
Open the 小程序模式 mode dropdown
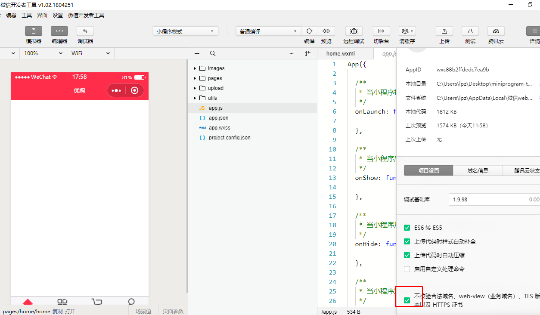click(x=186, y=31)
